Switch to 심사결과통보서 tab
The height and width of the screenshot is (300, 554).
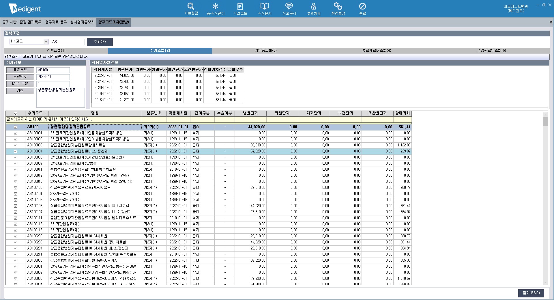tap(83, 22)
